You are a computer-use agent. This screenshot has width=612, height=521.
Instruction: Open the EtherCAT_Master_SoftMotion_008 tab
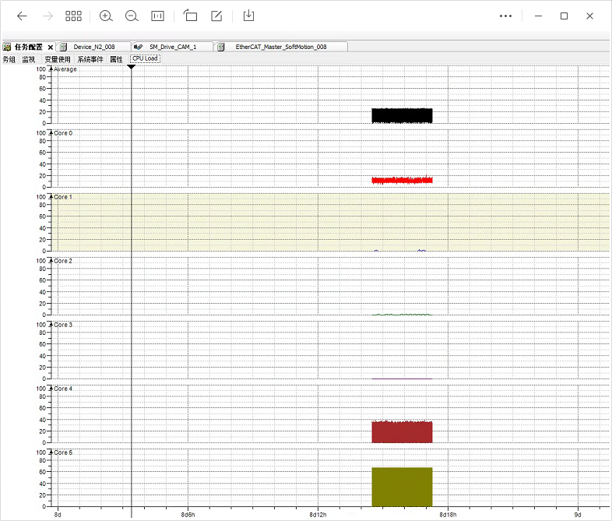[x=280, y=47]
